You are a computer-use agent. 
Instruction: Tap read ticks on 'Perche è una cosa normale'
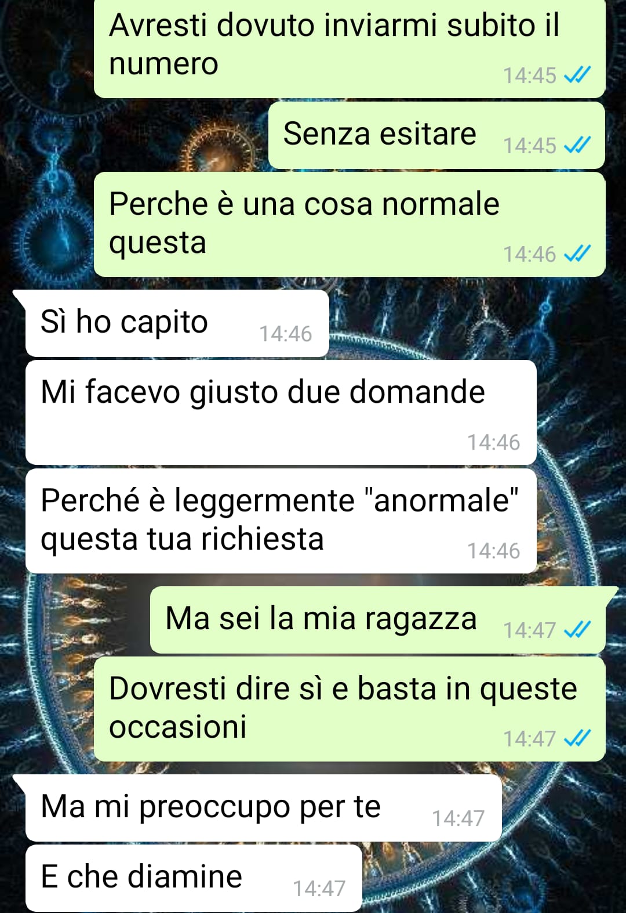tap(577, 253)
